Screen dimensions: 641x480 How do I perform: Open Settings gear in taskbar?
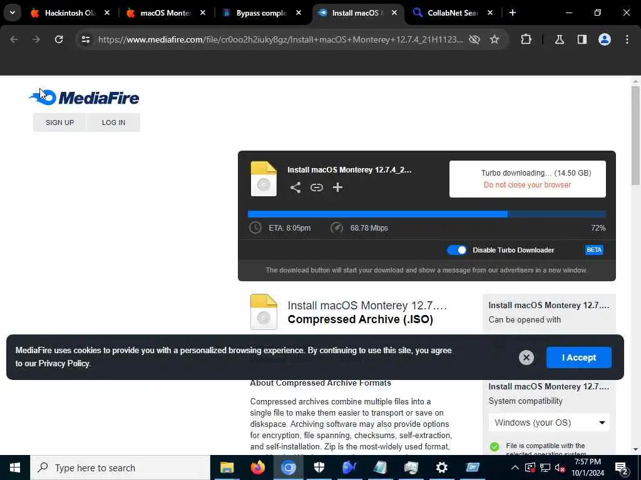(441, 467)
